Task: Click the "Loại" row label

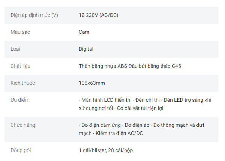Action: point(16,49)
